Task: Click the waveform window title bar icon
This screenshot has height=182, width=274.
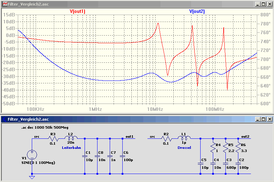Action: [5, 4]
